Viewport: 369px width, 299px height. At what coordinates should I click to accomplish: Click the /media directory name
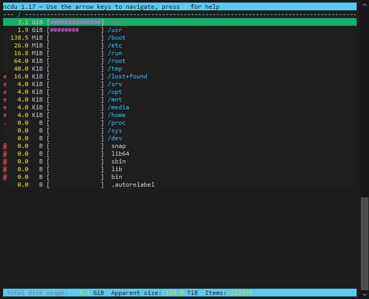pos(118,107)
